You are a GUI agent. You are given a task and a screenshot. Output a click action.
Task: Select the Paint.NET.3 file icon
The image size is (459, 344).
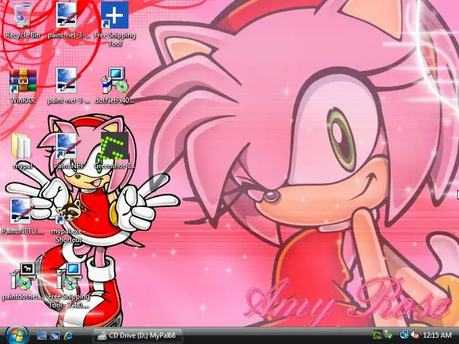[x=22, y=217]
